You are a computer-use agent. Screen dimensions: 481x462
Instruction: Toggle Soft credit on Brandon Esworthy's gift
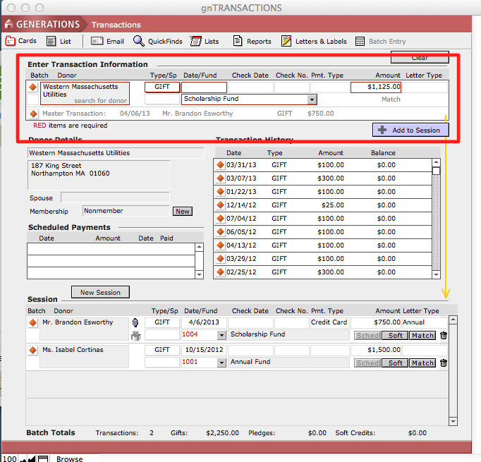[396, 336]
